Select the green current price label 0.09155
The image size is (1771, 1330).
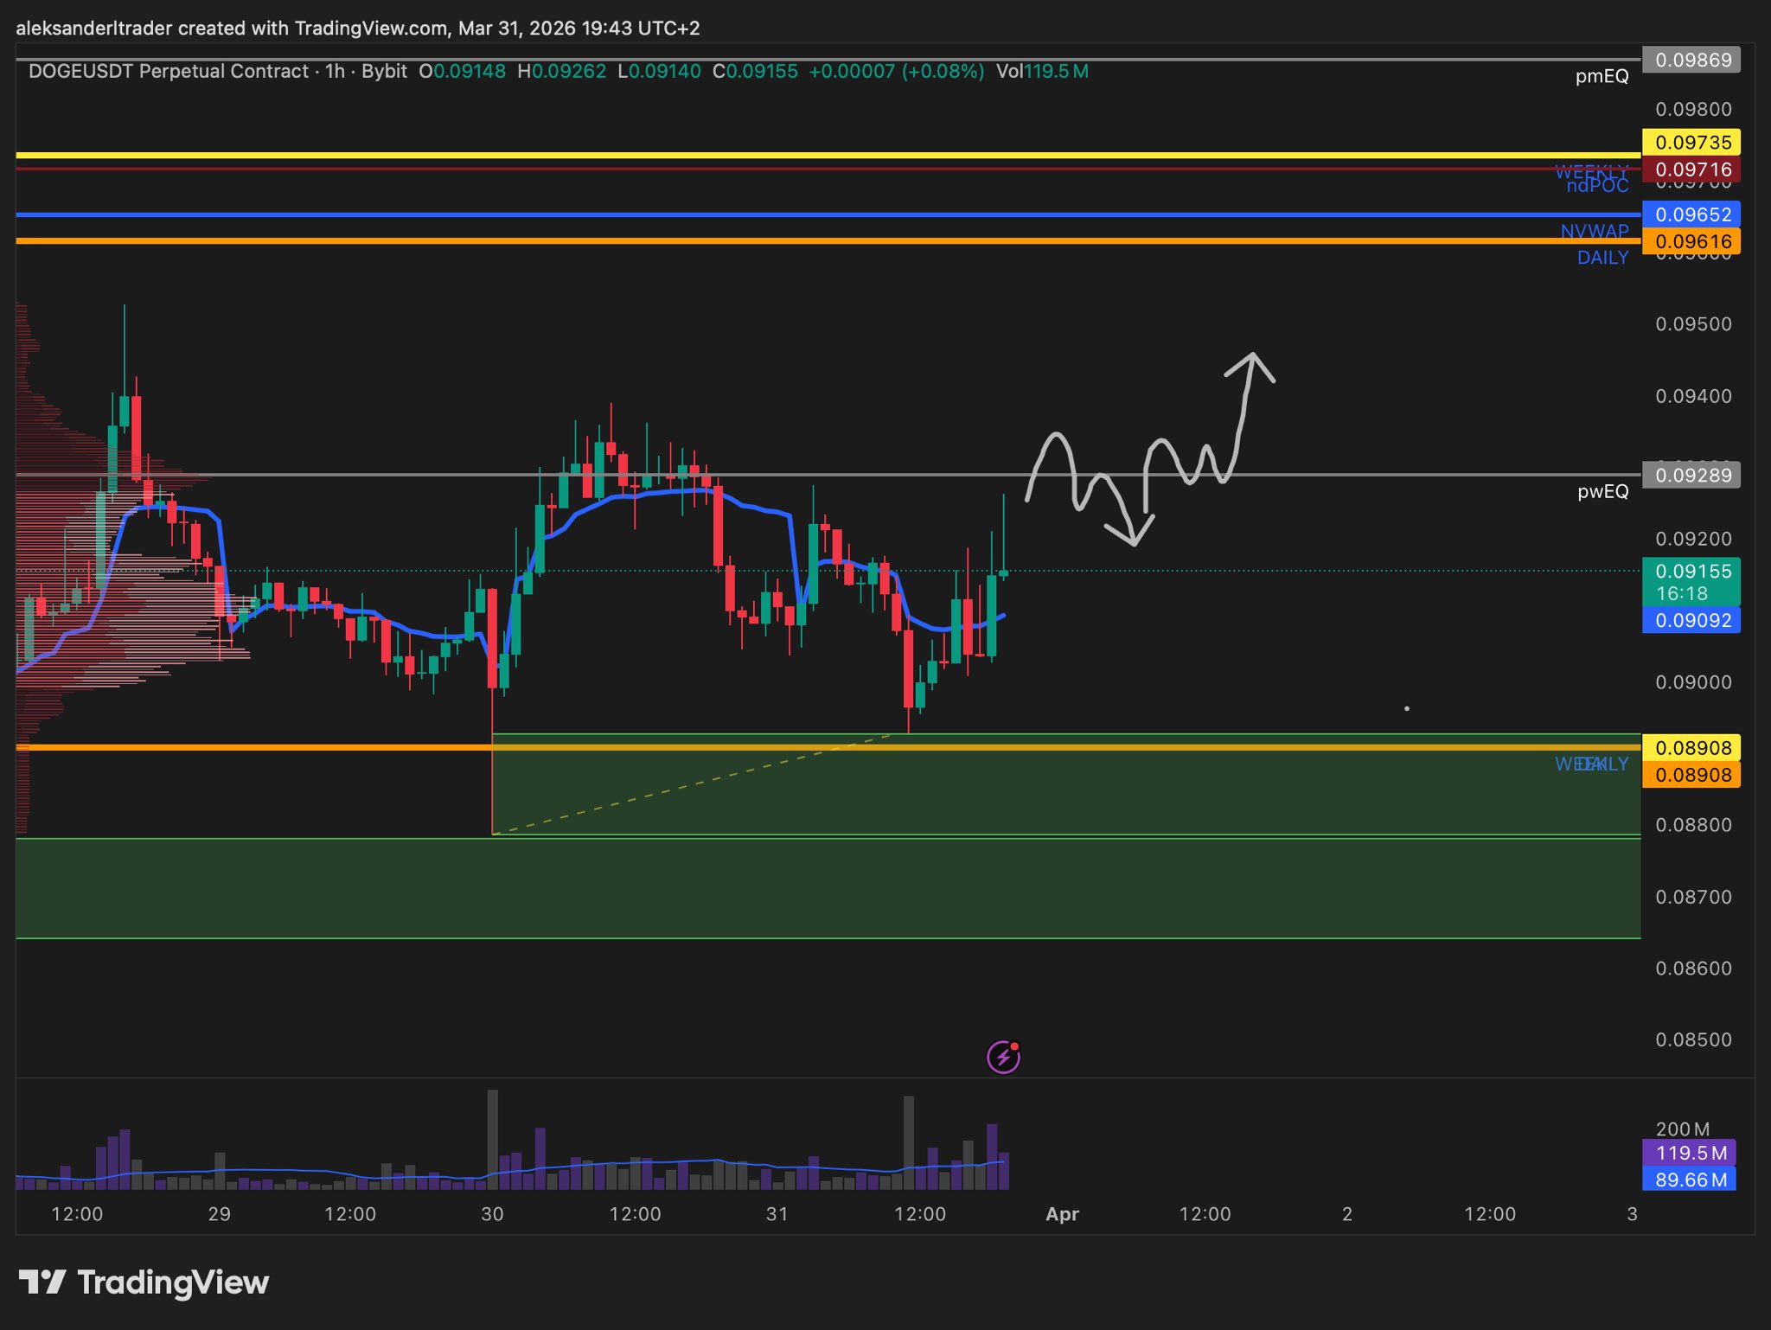click(1691, 572)
